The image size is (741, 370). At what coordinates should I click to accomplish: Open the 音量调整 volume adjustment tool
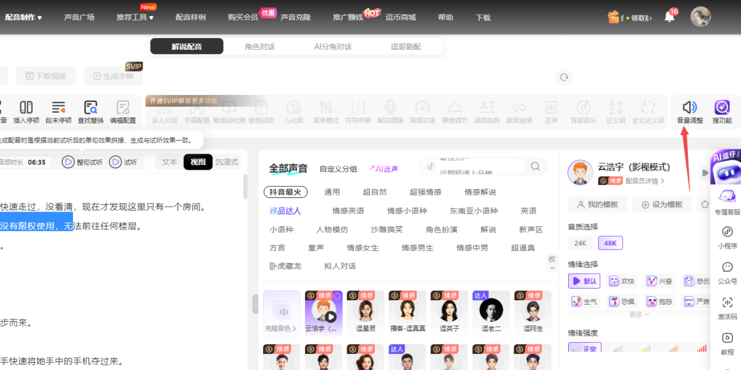coord(690,112)
